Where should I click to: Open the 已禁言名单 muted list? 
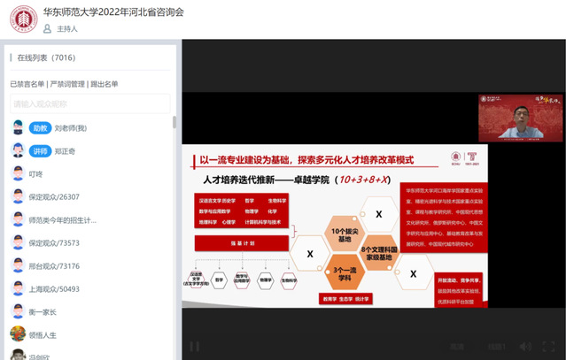(27, 84)
